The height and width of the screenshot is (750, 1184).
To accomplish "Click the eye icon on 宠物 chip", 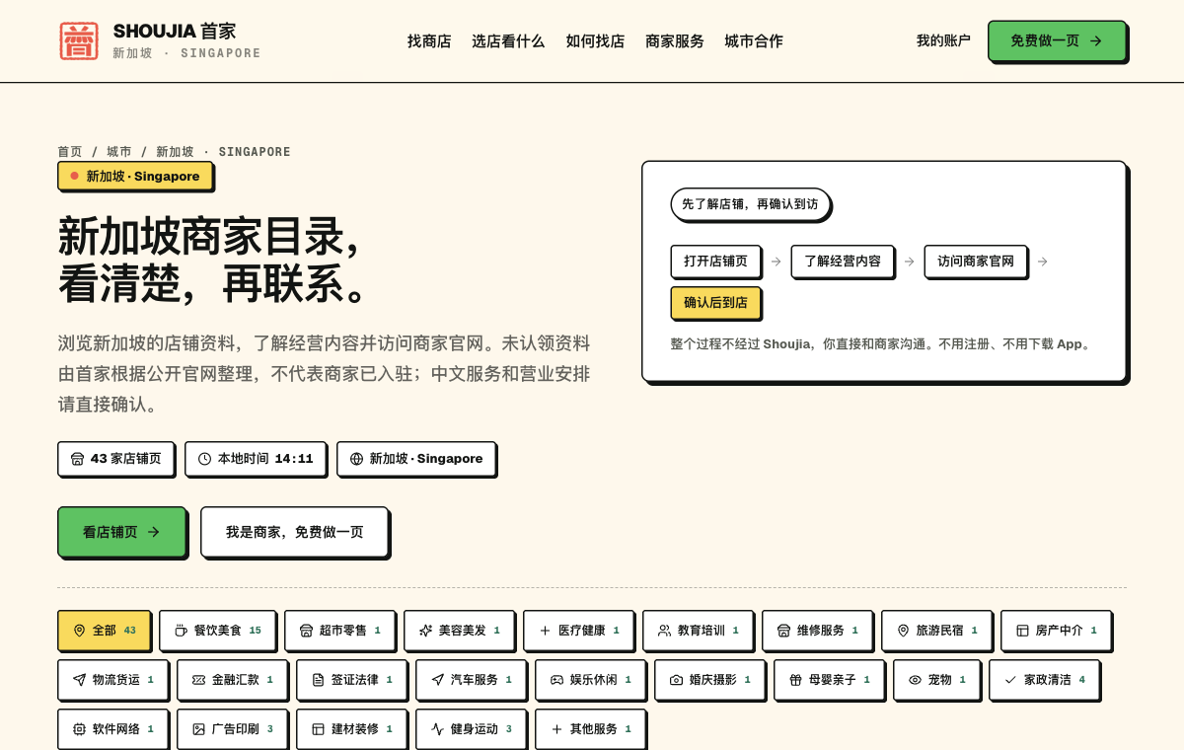I will 915,680.
